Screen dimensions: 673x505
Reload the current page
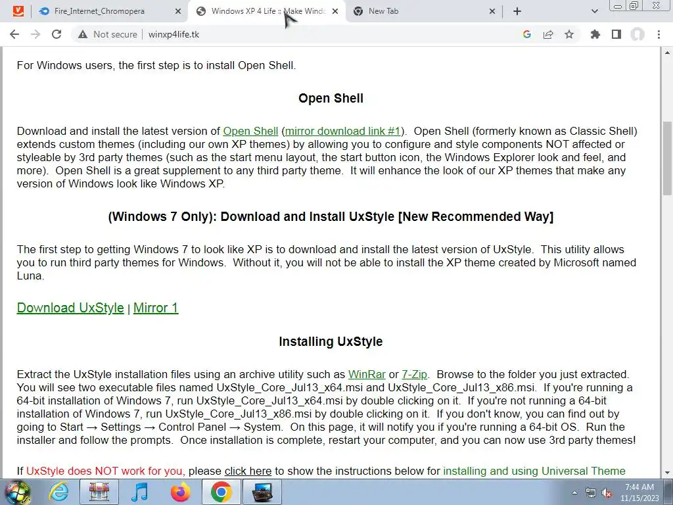[x=57, y=34]
